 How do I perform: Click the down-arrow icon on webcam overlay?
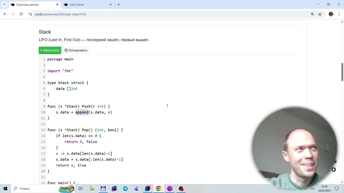pos(334,170)
